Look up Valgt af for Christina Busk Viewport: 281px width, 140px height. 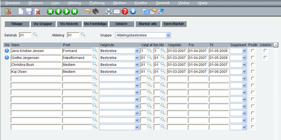149,64
